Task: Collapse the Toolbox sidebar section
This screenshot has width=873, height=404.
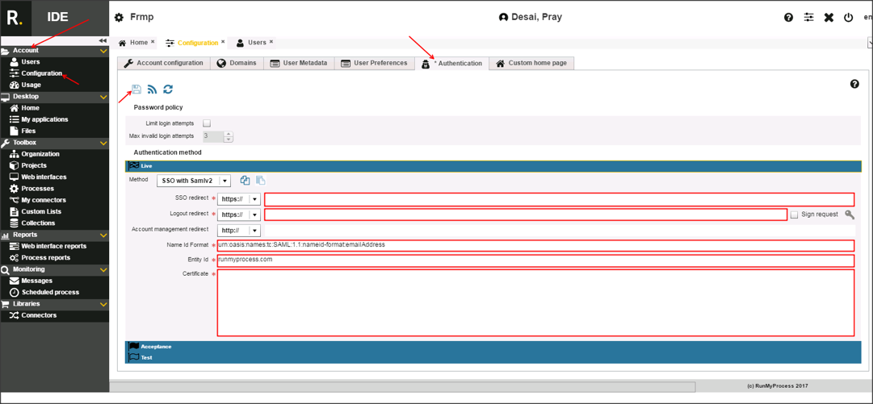Action: point(103,143)
